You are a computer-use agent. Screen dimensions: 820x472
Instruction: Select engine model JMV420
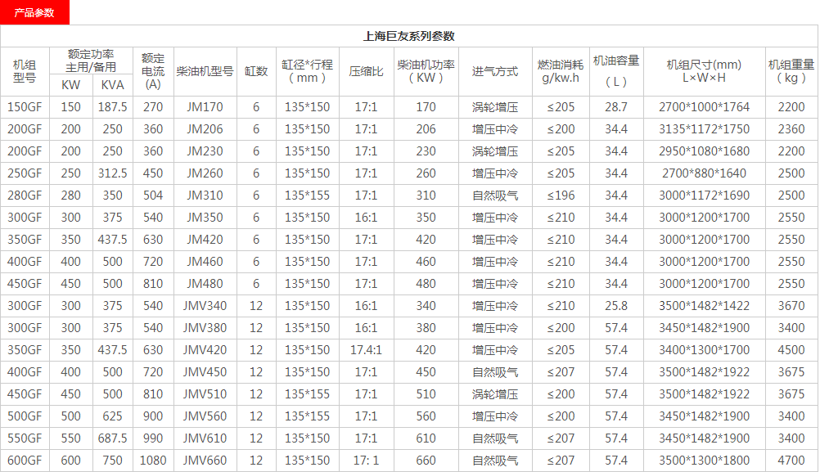point(205,349)
